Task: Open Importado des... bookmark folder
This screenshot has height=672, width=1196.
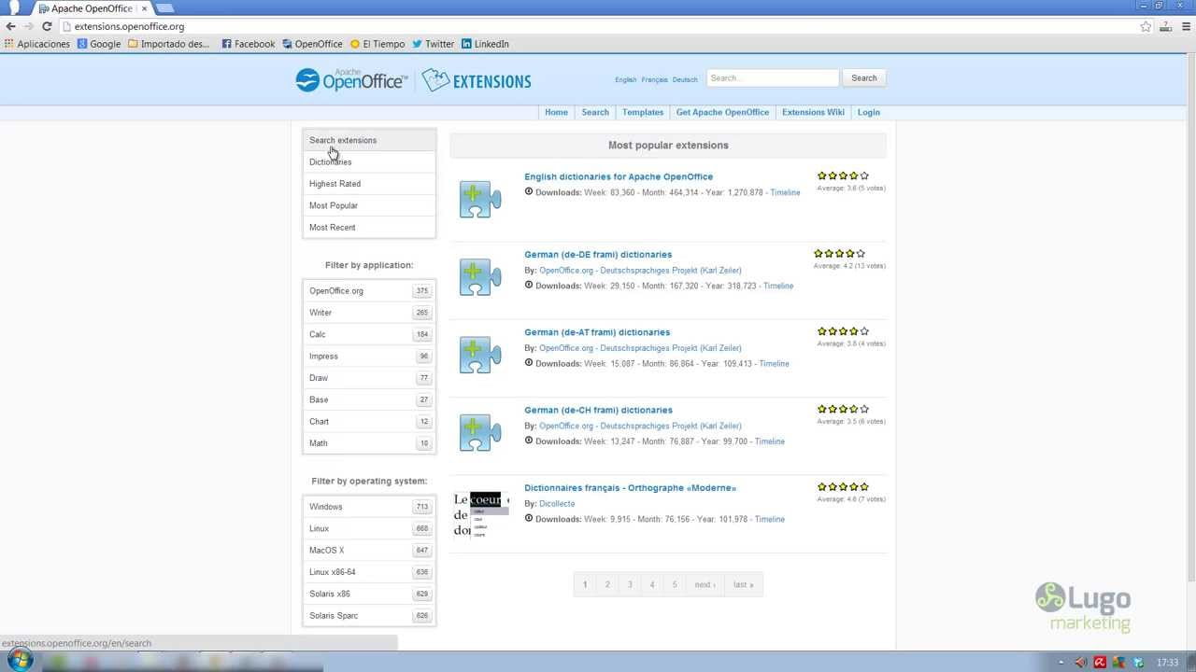Action: pos(169,44)
